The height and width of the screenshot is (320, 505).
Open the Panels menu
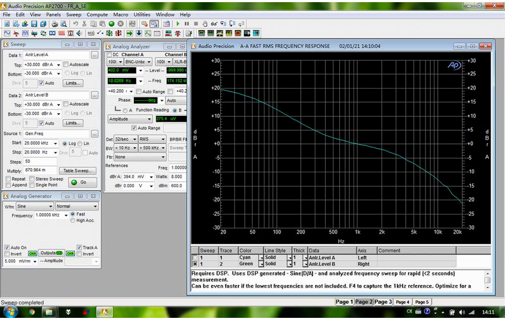point(53,14)
